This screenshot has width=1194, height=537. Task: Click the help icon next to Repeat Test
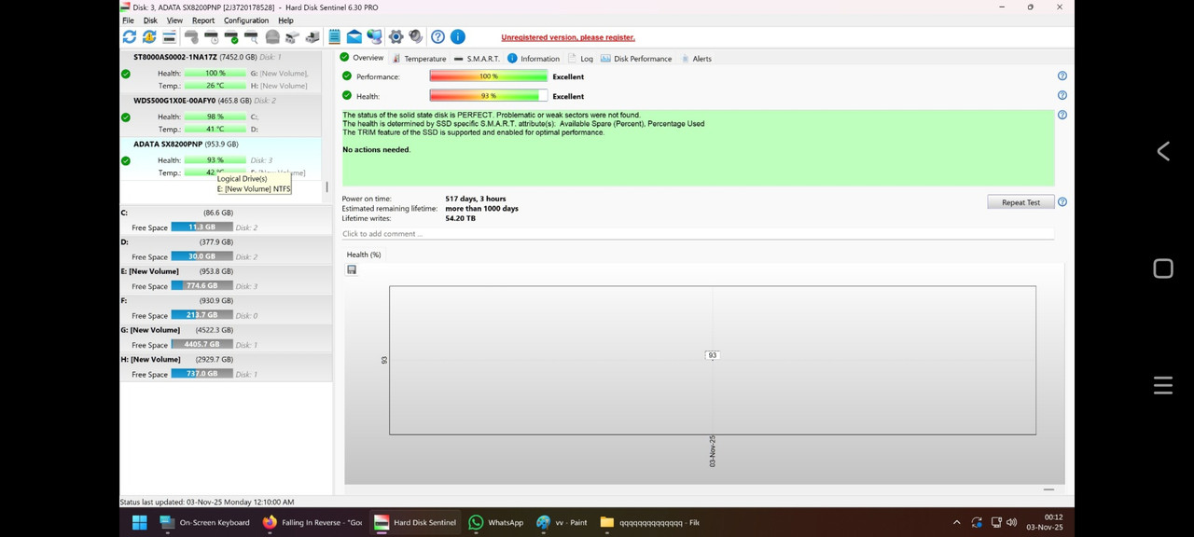pos(1062,202)
